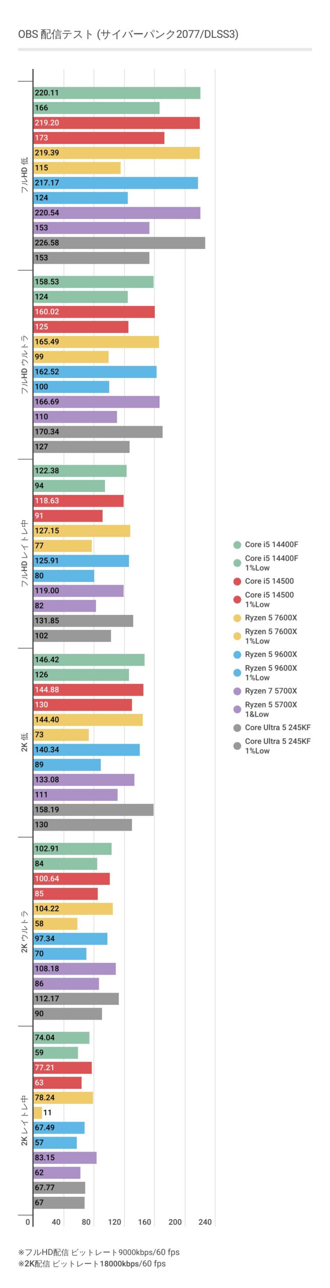Select the yellow Ryzen 5 7600X 1%Low legend dot

click(x=237, y=636)
